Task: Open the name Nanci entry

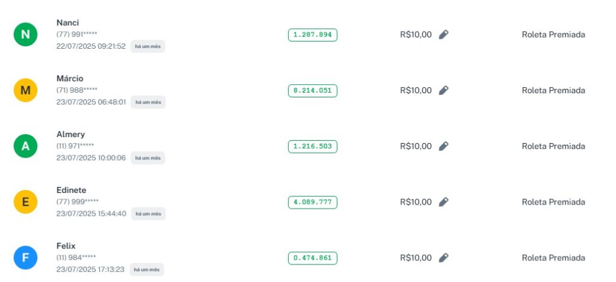Action: tap(68, 23)
